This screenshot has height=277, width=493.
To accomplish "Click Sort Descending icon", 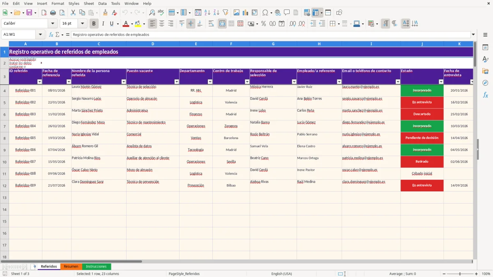I will pos(216,13).
